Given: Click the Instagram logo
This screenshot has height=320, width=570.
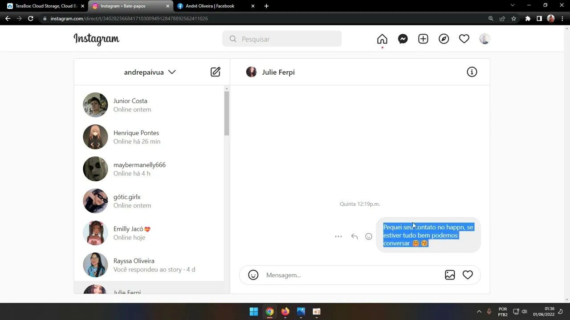Looking at the screenshot, I should [97, 39].
